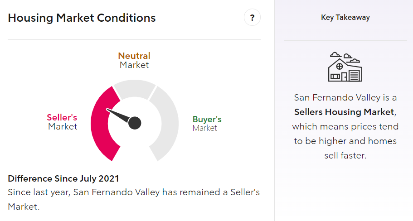
Task: Click the bold Sellers Housing Market text
Action: [345, 112]
